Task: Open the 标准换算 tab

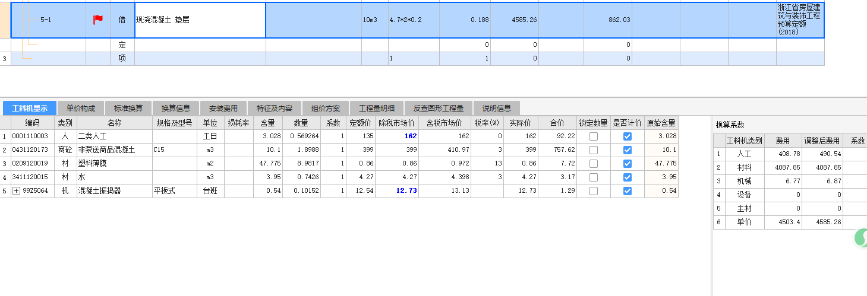Action: click(128, 108)
